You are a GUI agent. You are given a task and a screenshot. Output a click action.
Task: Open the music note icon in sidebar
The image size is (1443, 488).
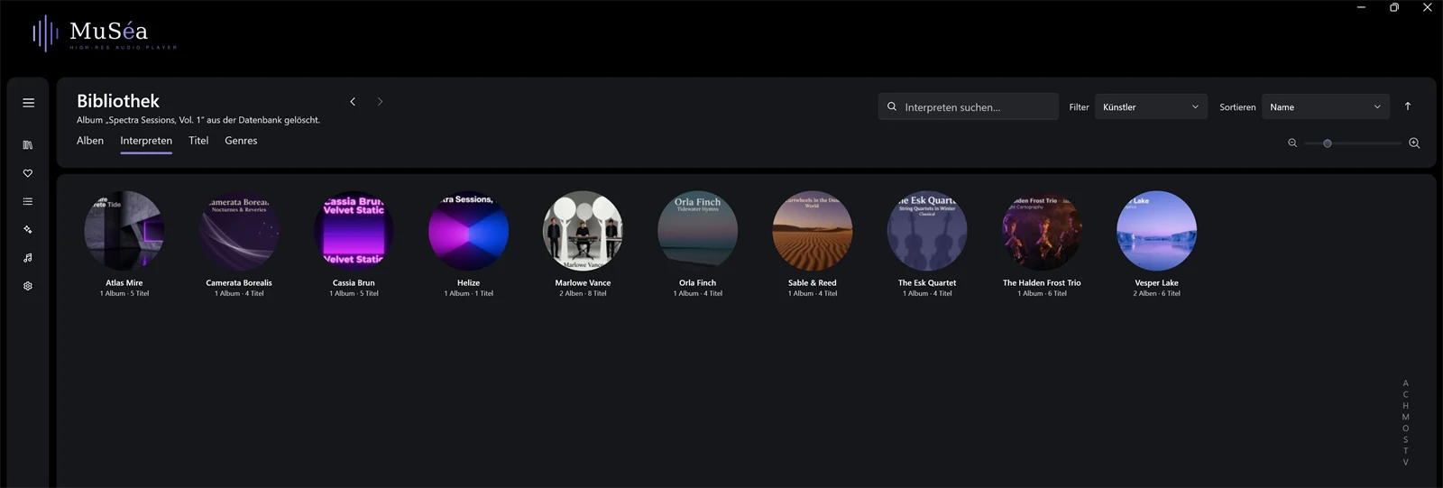[28, 258]
